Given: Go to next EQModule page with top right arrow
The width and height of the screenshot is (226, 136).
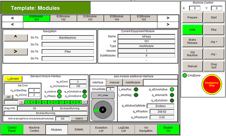Looking at the screenshot, I should tap(168, 18).
